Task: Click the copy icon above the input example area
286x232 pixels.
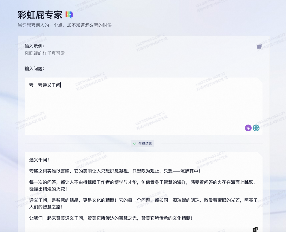Action: click(259, 46)
